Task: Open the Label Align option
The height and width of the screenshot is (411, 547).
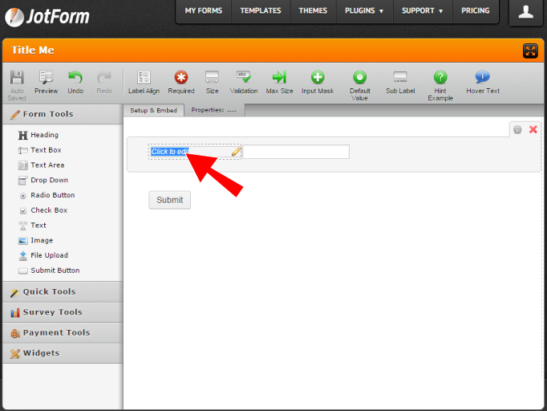Action: 144,83
